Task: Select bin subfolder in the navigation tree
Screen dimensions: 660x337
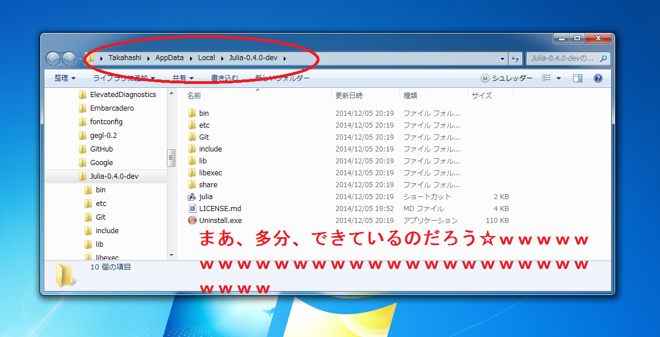Action: click(x=100, y=189)
